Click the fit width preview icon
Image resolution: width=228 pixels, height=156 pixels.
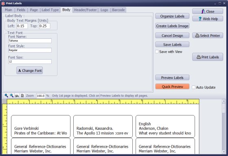click(x=17, y=96)
